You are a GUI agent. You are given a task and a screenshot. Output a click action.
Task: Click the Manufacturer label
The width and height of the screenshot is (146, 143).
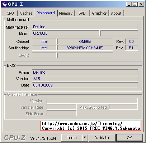tap(18, 27)
